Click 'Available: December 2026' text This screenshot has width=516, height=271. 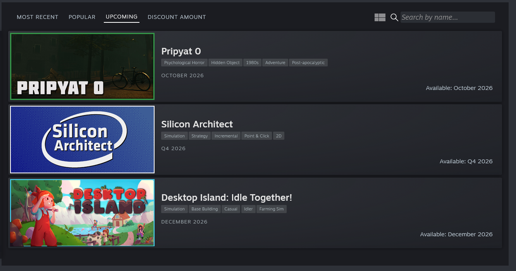(456, 234)
